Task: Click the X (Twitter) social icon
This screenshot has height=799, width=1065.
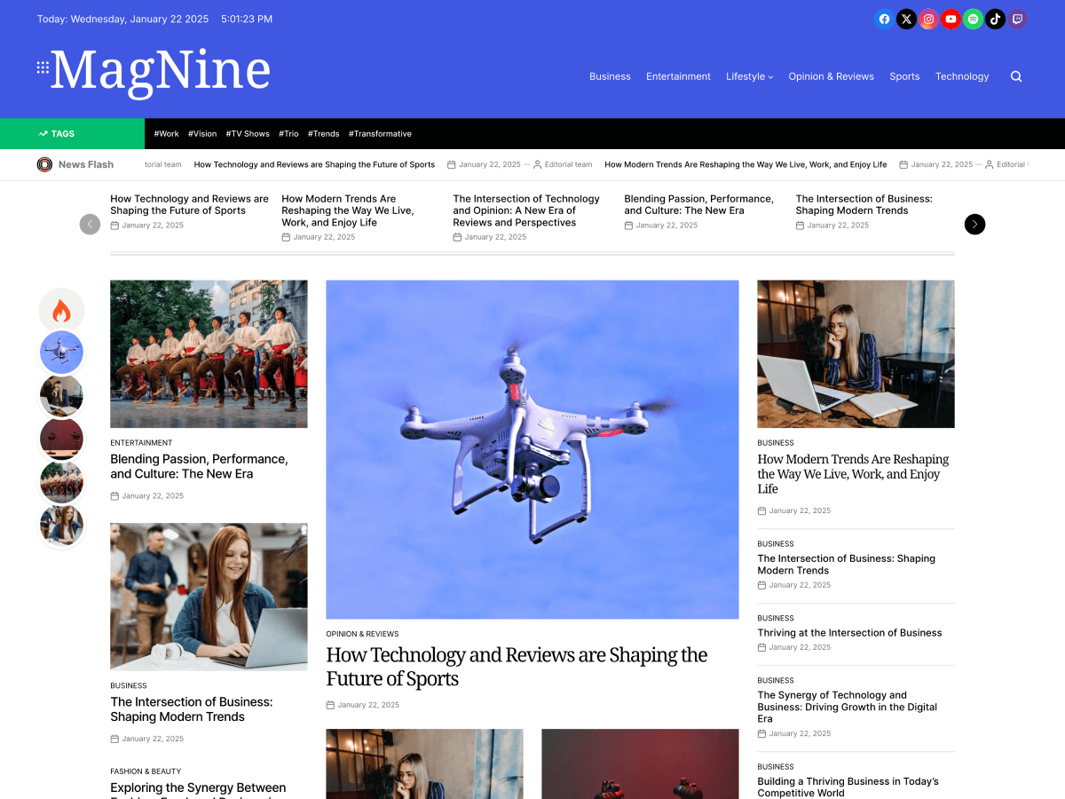Action: [906, 19]
